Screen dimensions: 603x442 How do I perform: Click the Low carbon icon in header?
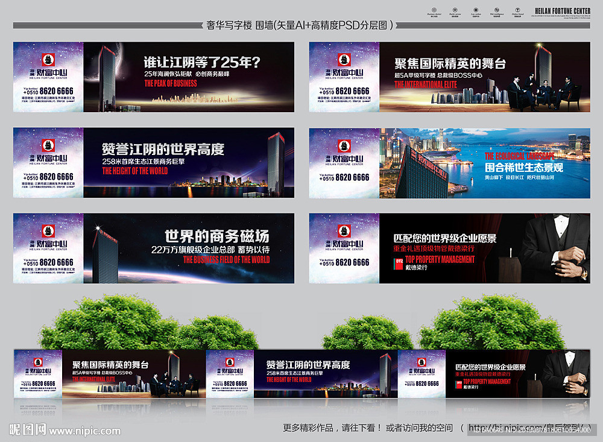tap(475, 10)
